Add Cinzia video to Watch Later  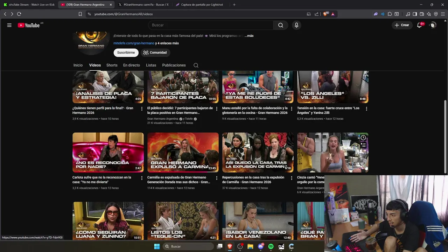[x=363, y=138]
